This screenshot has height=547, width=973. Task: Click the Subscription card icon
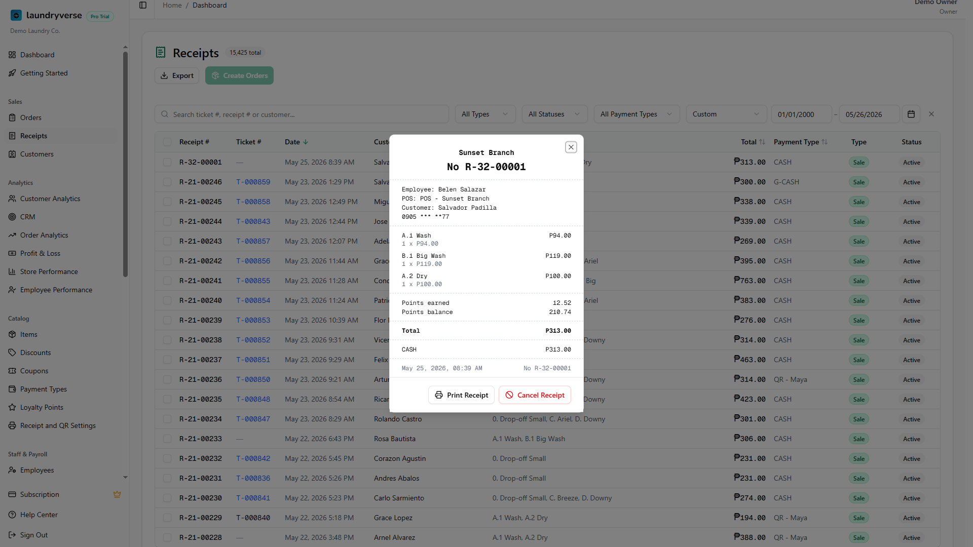[12, 494]
